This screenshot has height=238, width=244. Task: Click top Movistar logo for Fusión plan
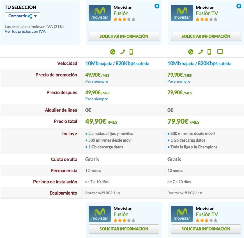[x=100, y=13]
